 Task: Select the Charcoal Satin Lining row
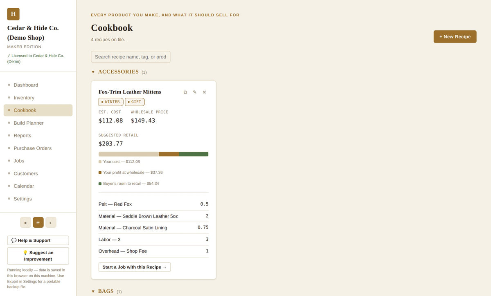pos(153,228)
